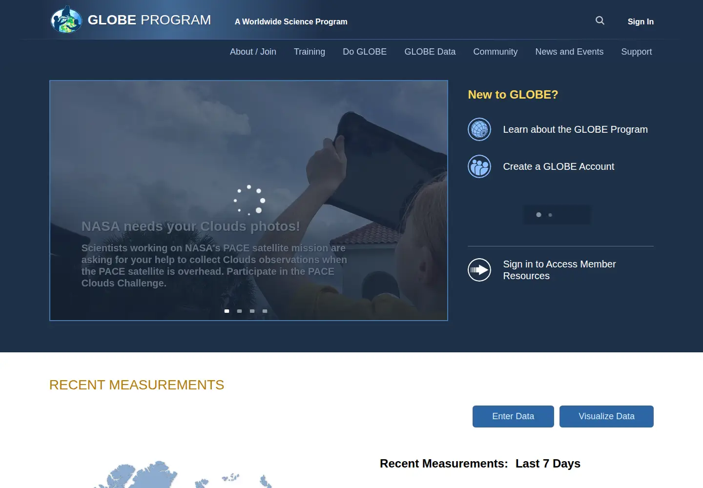Click the people icon beside Create Account
Screen dimensions: 703x488
pos(479,166)
